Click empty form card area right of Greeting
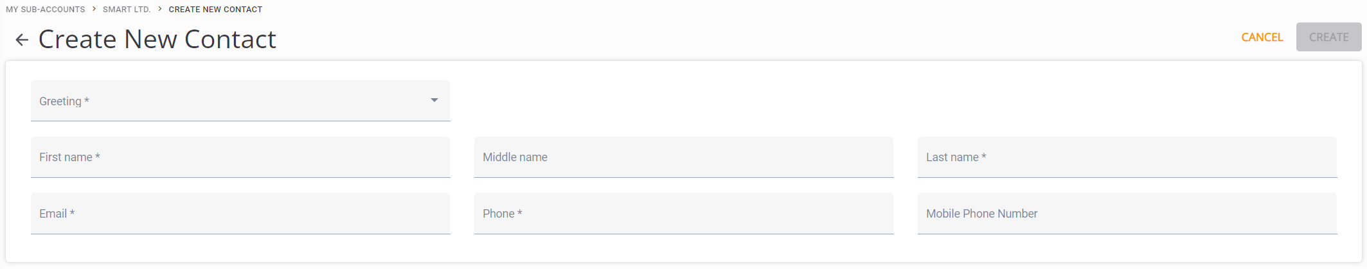 (900, 101)
